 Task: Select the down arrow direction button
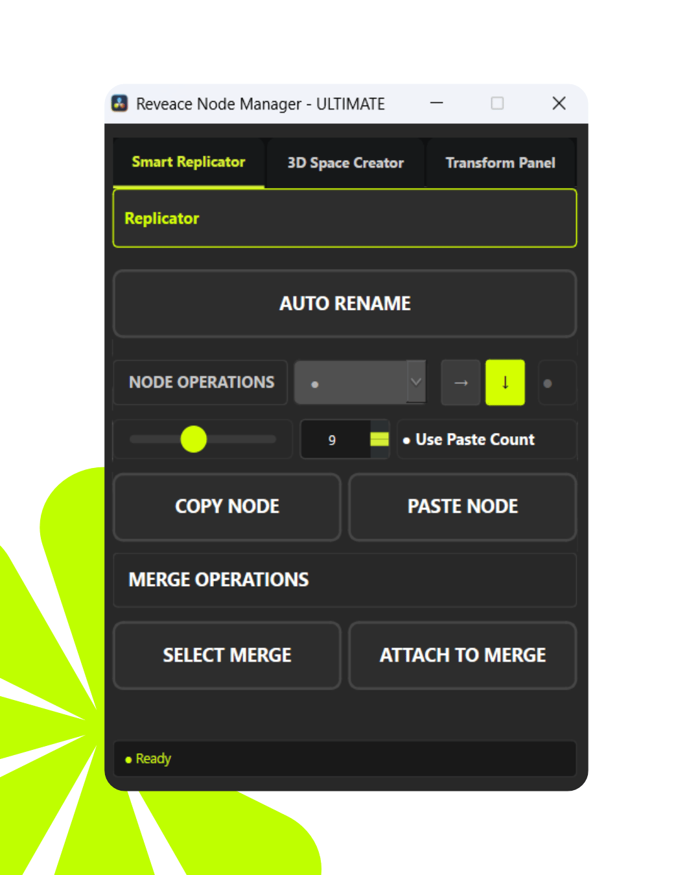(x=505, y=383)
